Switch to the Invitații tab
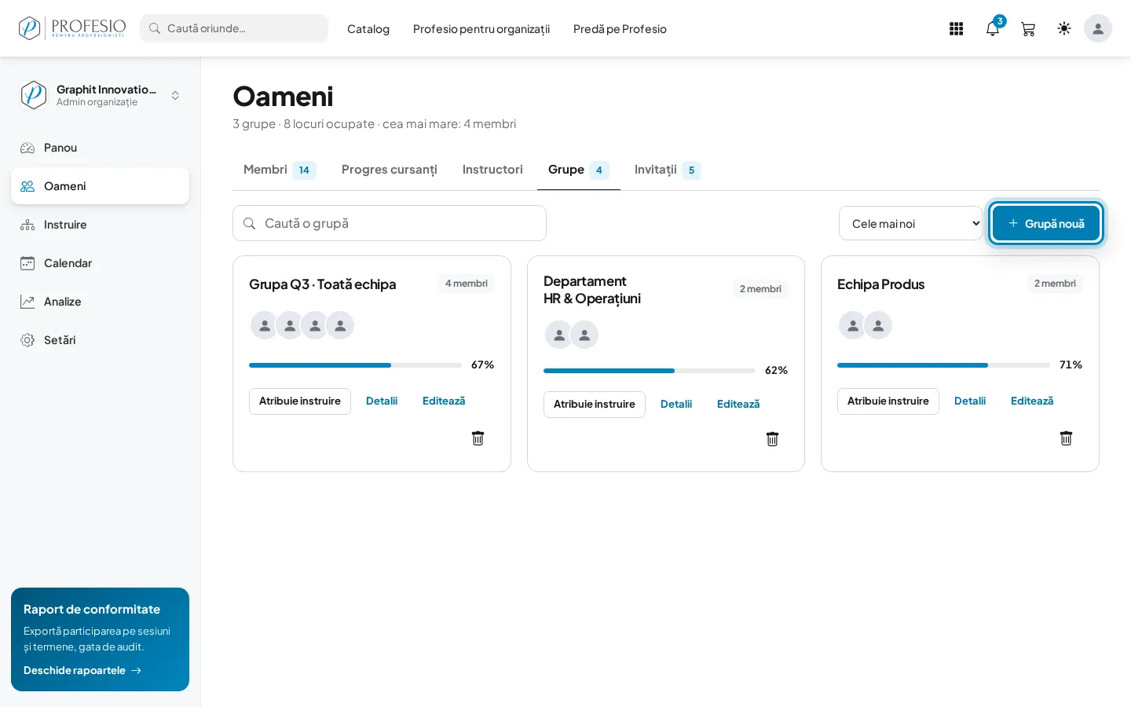Screen dimensions: 1131x707 pos(668,170)
